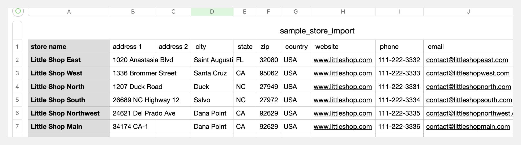
Task: Click phone cell 111-222-3335
Action: tap(399, 113)
